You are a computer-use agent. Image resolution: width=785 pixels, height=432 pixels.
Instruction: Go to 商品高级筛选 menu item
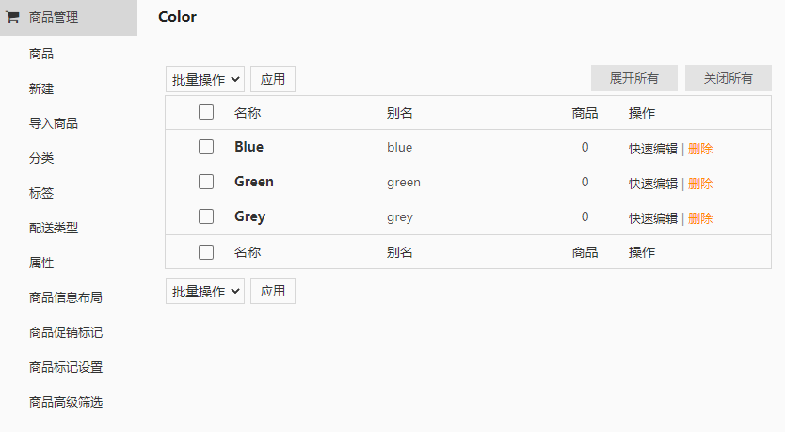(x=66, y=402)
